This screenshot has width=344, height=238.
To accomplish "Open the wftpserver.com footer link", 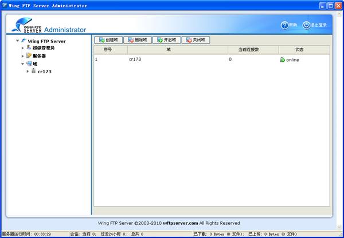I will 181,223.
